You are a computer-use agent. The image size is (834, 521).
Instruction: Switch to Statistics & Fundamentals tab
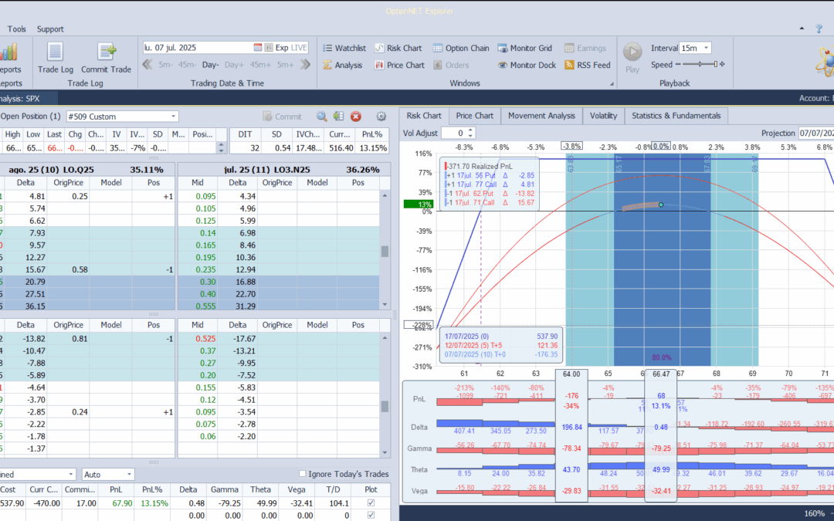coord(676,115)
